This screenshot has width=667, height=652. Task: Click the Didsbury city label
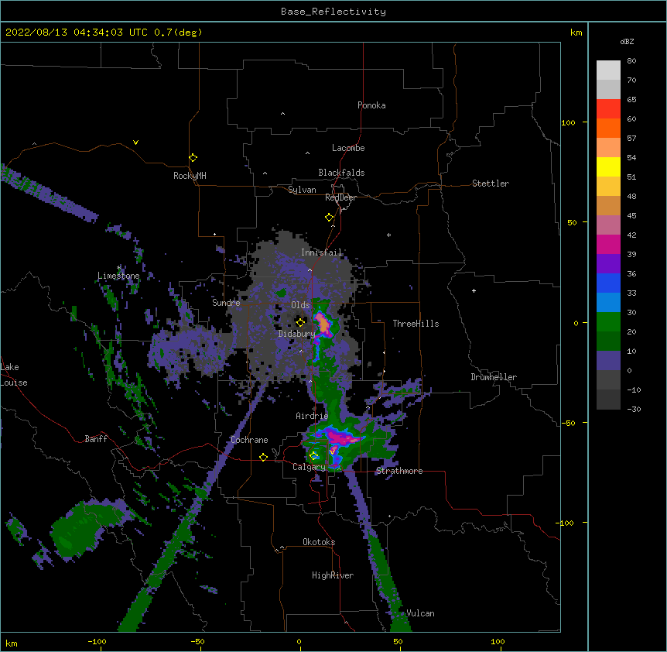[296, 334]
